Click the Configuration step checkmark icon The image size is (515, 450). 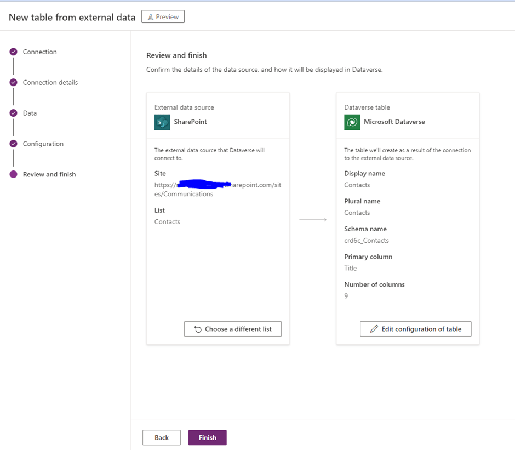pyautogui.click(x=14, y=144)
